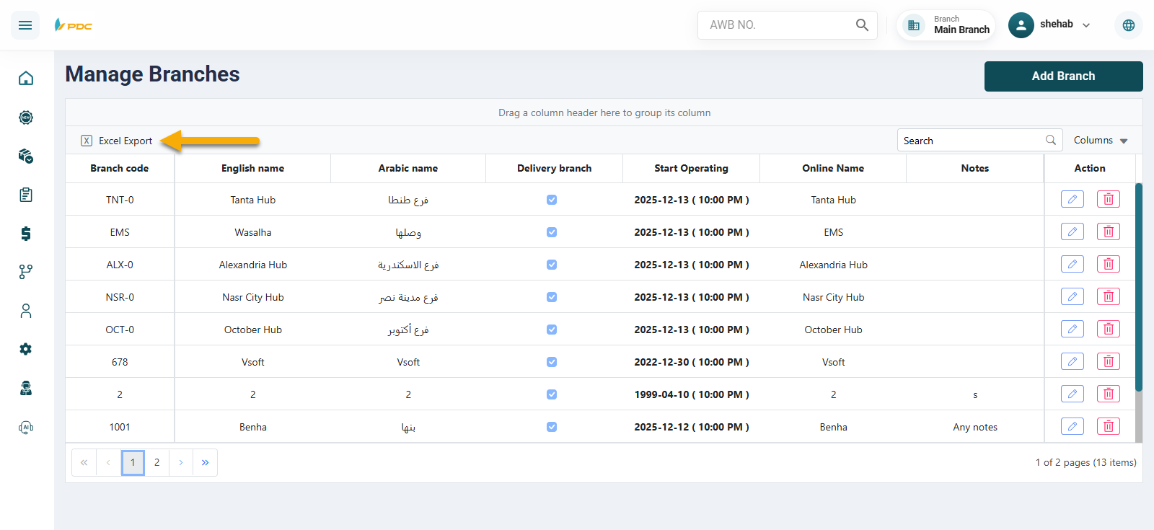Delete the Wasalha branch
This screenshot has width=1154, height=530.
pos(1109,231)
